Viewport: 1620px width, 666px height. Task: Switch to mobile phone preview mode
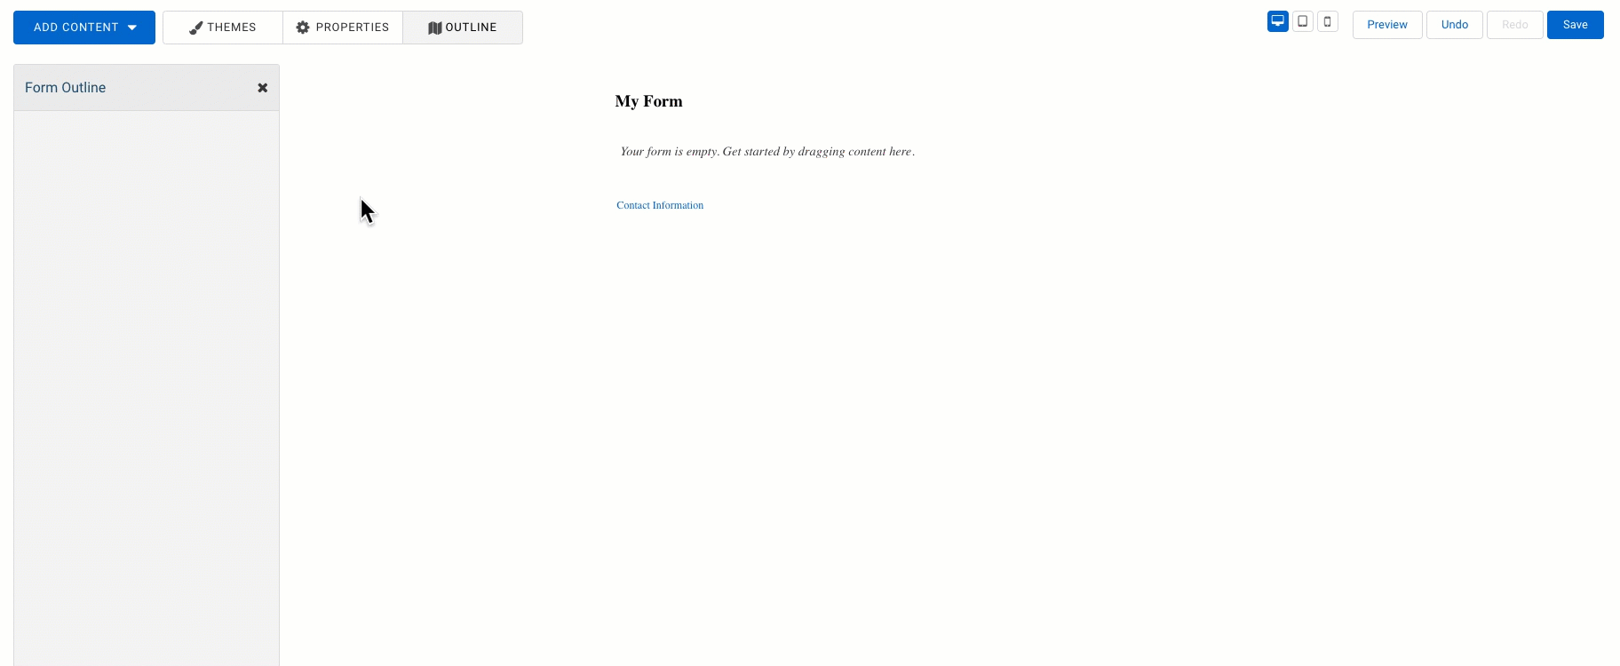click(x=1328, y=21)
